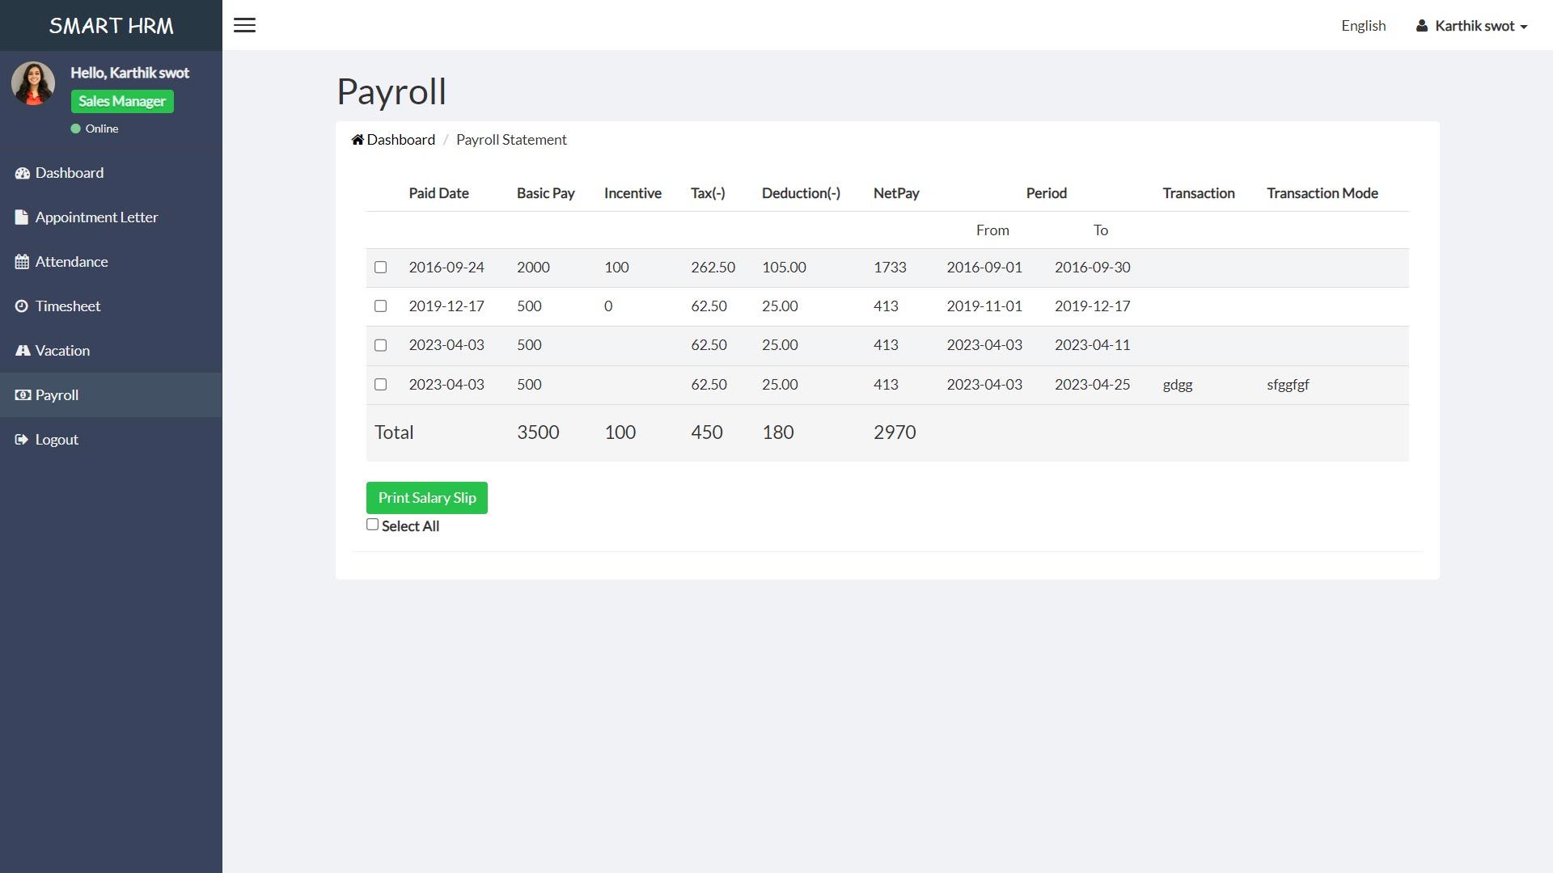Click the home icon in breadcrumb
Screen dimensions: 1553x873
click(358, 140)
